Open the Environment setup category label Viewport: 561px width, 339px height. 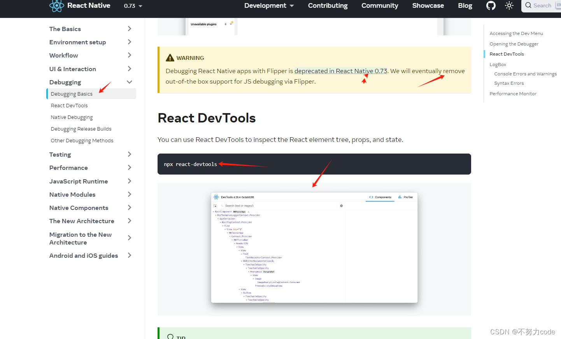(77, 42)
